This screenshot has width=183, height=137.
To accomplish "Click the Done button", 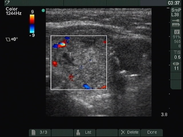I will 152,132.
